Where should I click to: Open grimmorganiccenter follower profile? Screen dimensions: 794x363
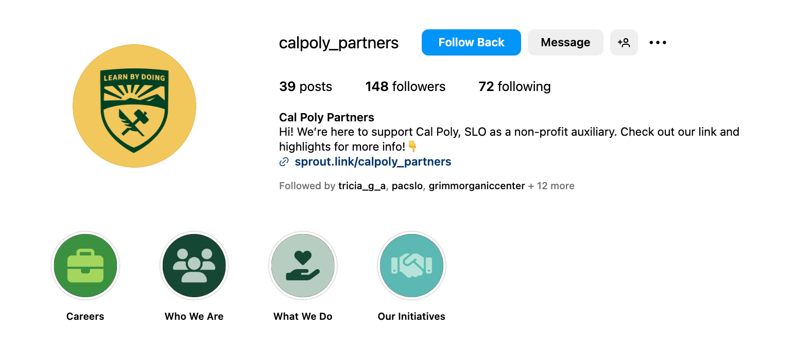(x=477, y=186)
